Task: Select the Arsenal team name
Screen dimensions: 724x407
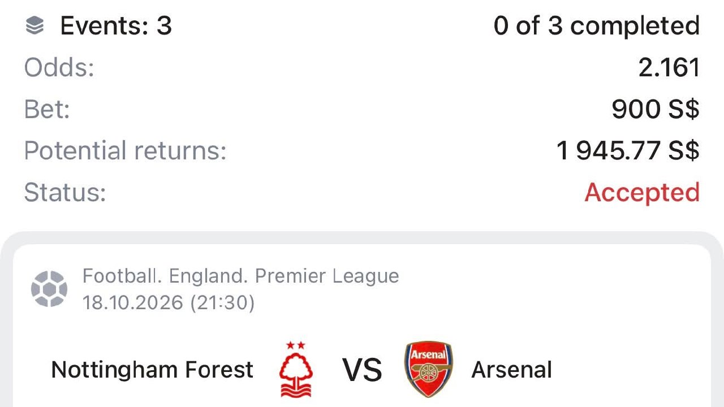Action: click(512, 370)
